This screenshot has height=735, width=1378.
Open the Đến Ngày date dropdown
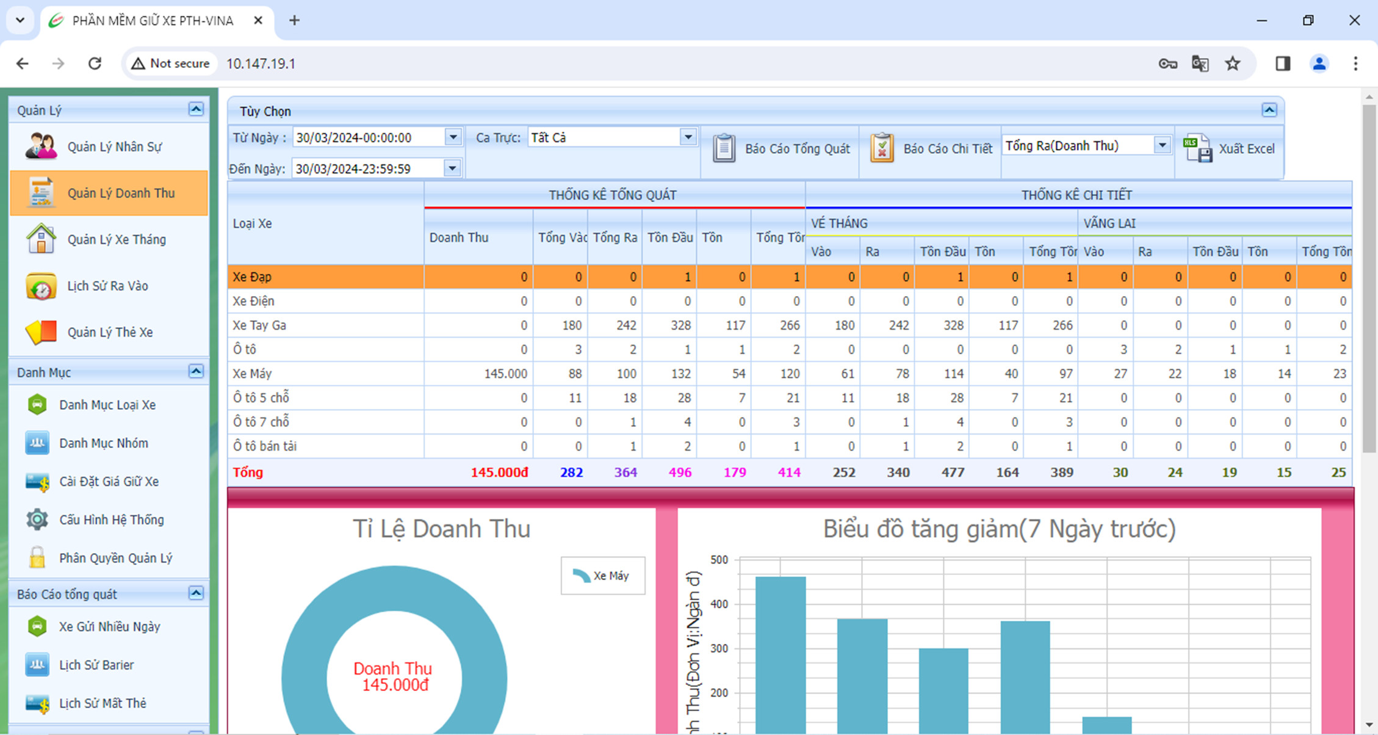[452, 168]
